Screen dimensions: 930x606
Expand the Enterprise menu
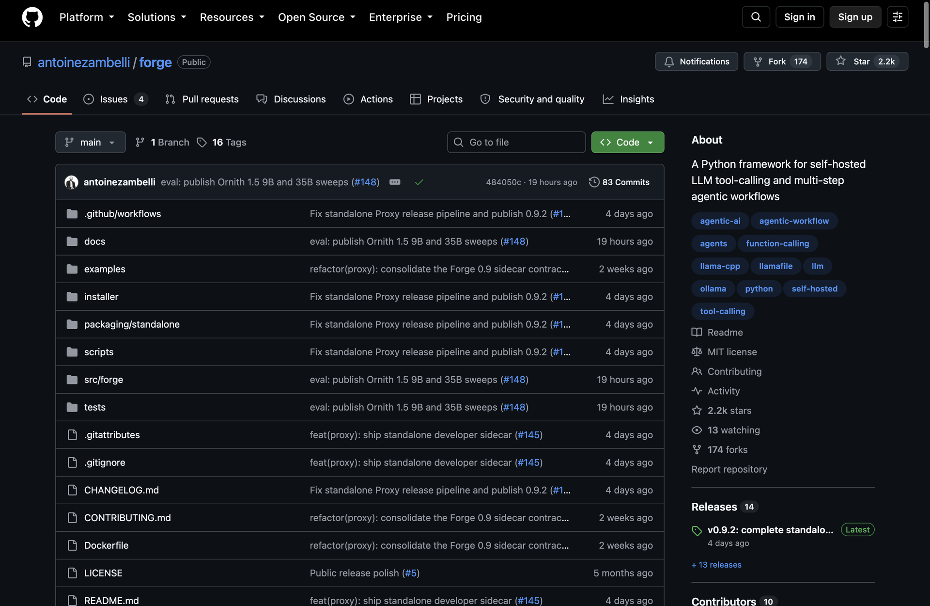401,17
